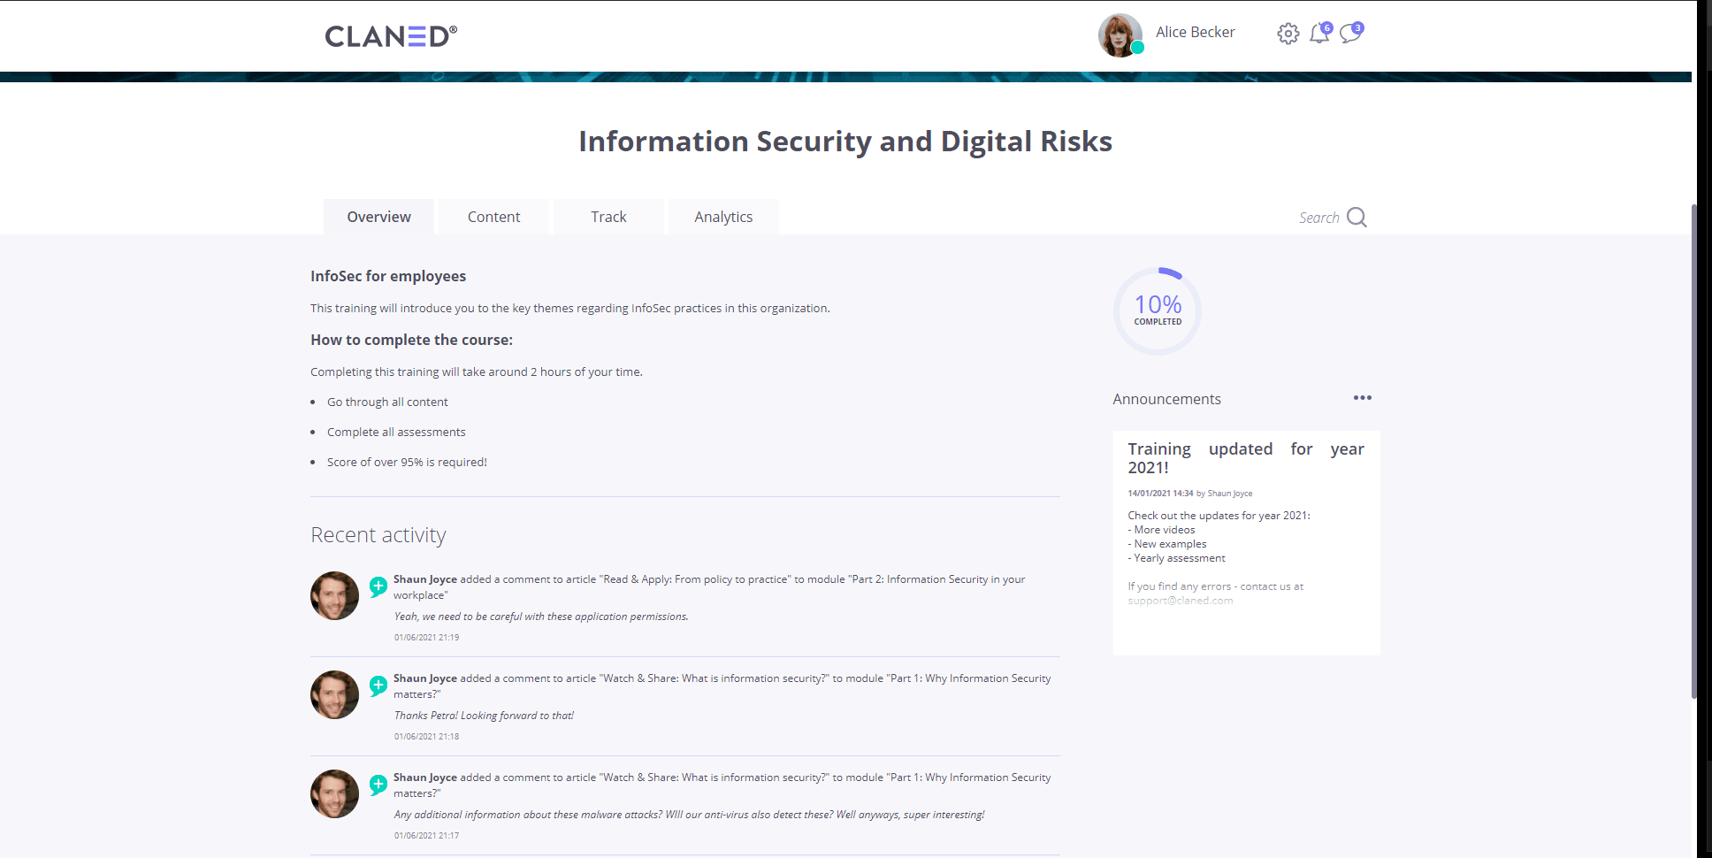
Task: Open the "Training updated for year 2021!" announcement
Action: coord(1241,457)
